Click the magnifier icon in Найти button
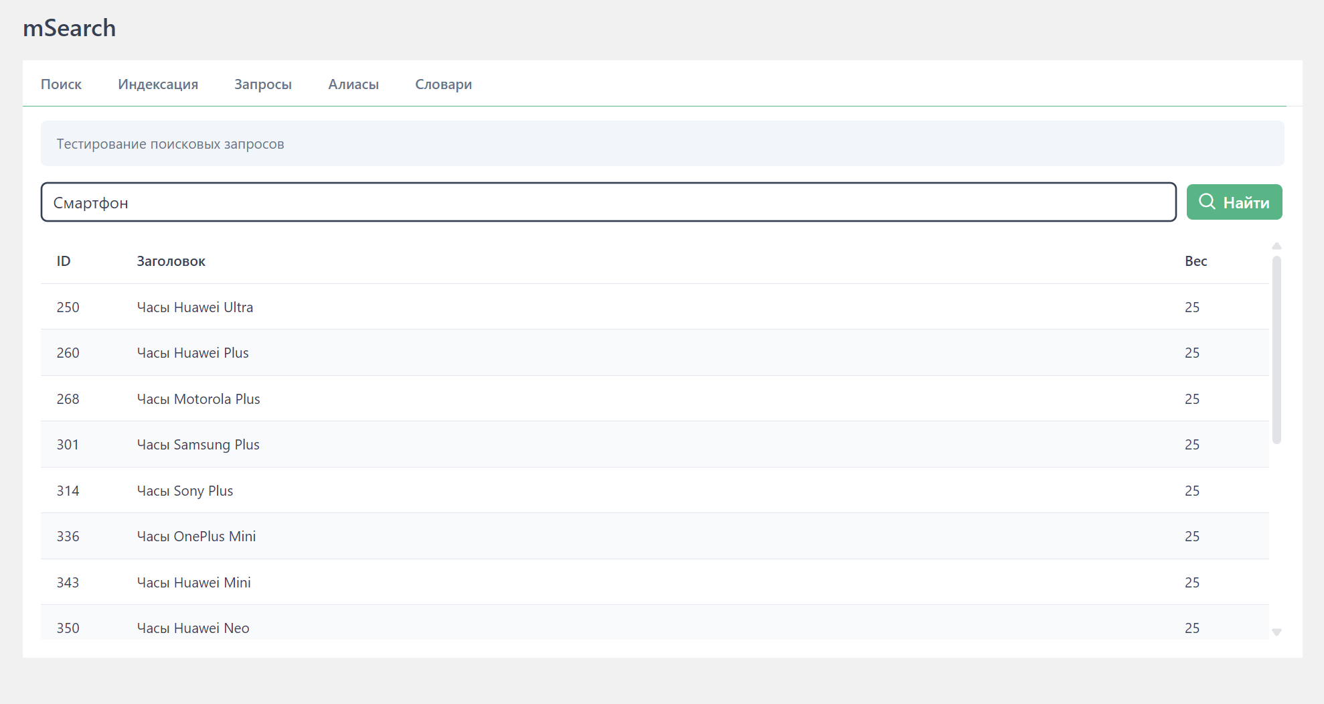 [1207, 202]
